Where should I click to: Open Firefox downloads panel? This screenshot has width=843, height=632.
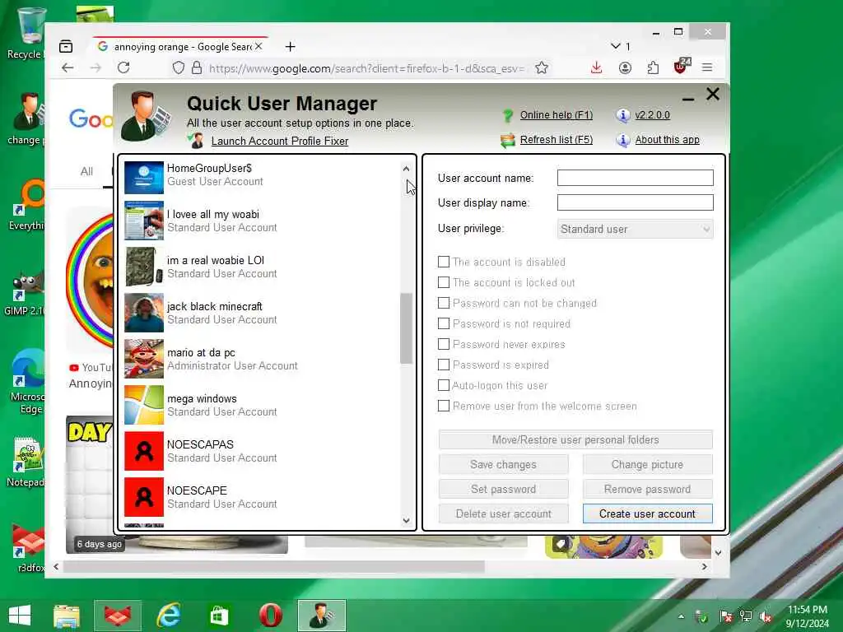596,67
